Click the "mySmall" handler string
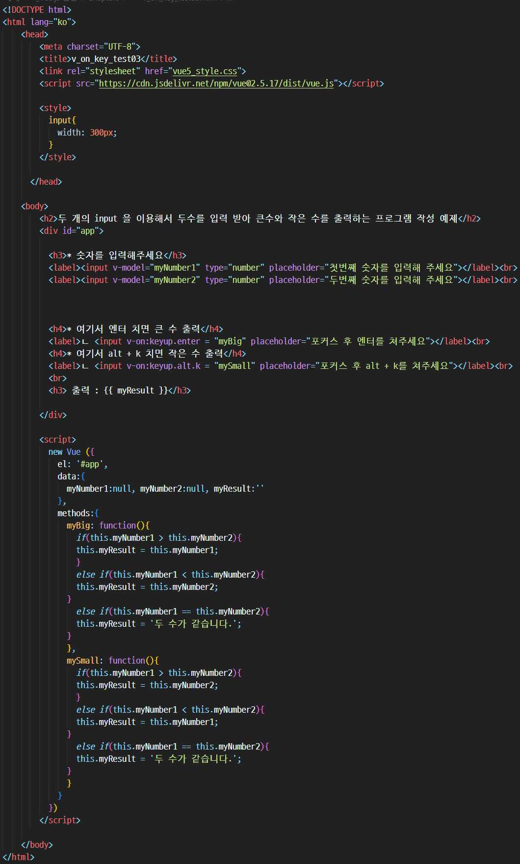 (x=234, y=366)
